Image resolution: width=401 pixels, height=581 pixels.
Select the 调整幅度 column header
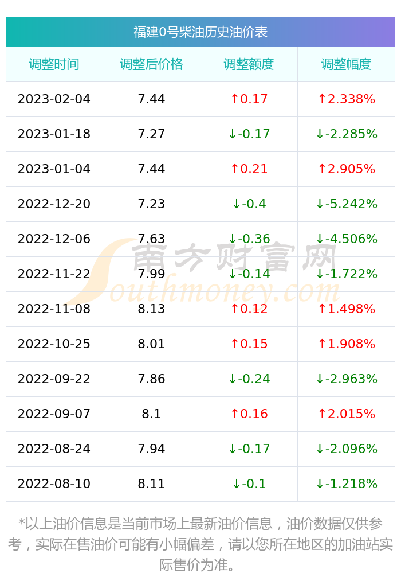tap(346, 64)
